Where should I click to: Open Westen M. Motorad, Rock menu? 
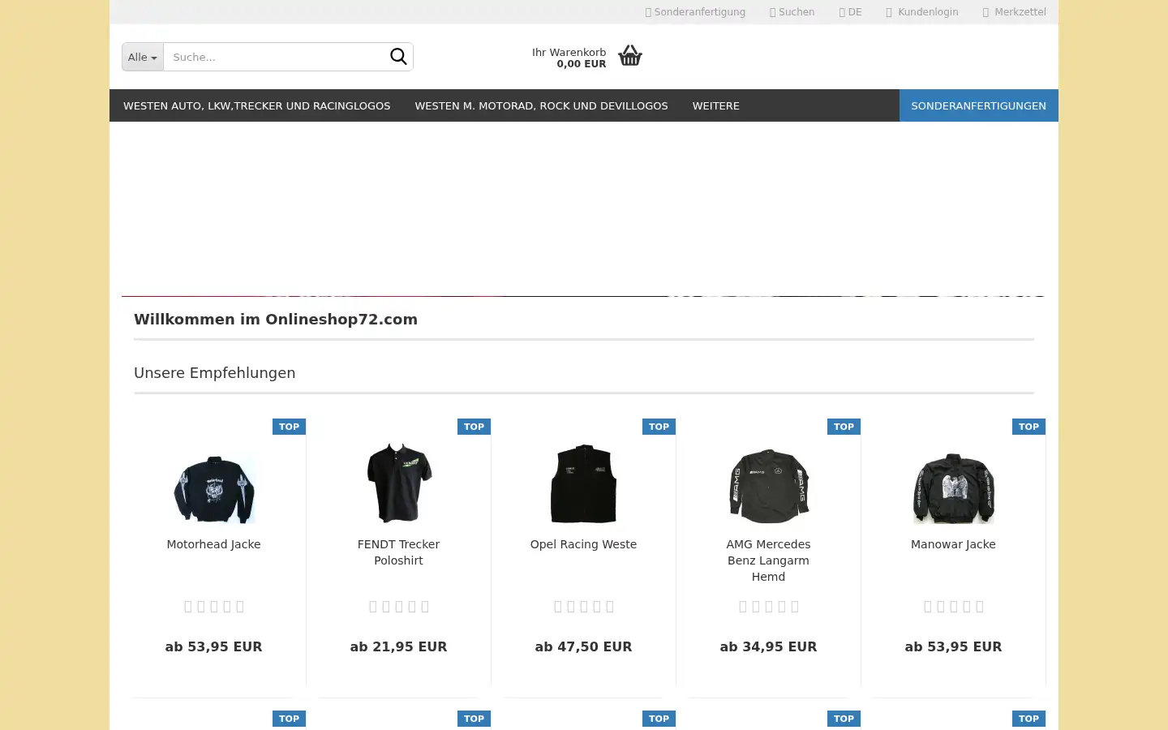click(x=541, y=105)
